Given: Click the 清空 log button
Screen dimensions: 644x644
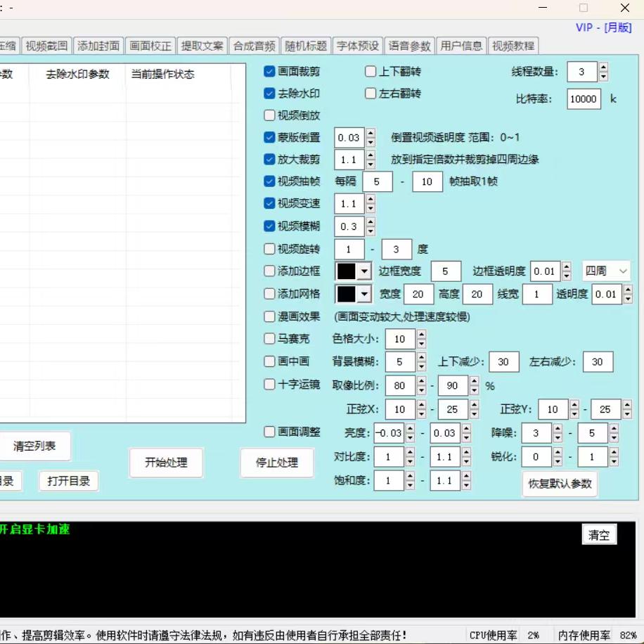Looking at the screenshot, I should tap(599, 535).
